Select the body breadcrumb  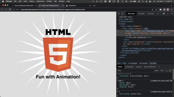pos(125,63)
